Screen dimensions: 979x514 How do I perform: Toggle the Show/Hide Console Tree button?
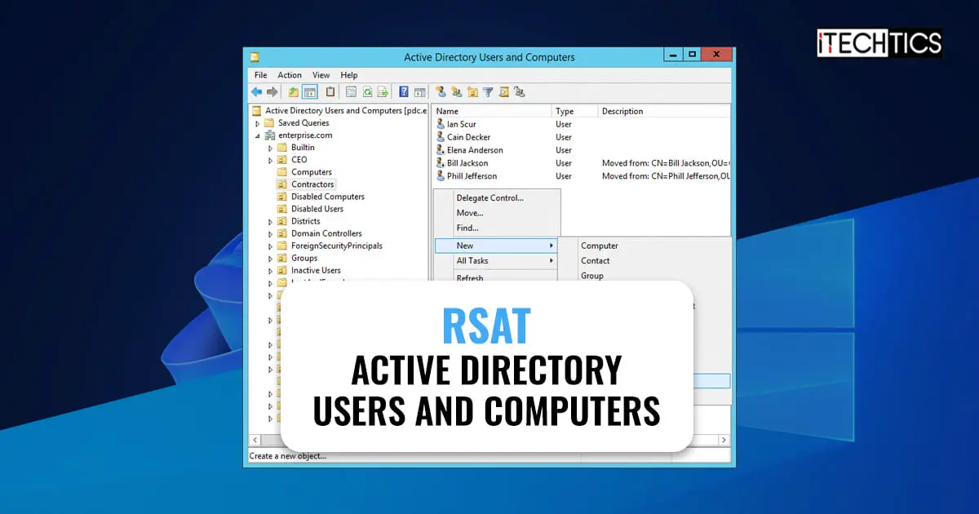[x=308, y=91]
